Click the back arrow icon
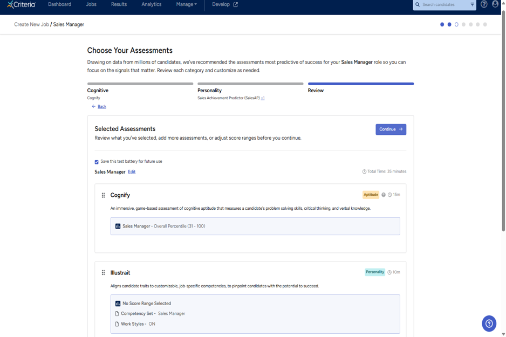Viewport: 506px width, 337px height. pyautogui.click(x=93, y=106)
